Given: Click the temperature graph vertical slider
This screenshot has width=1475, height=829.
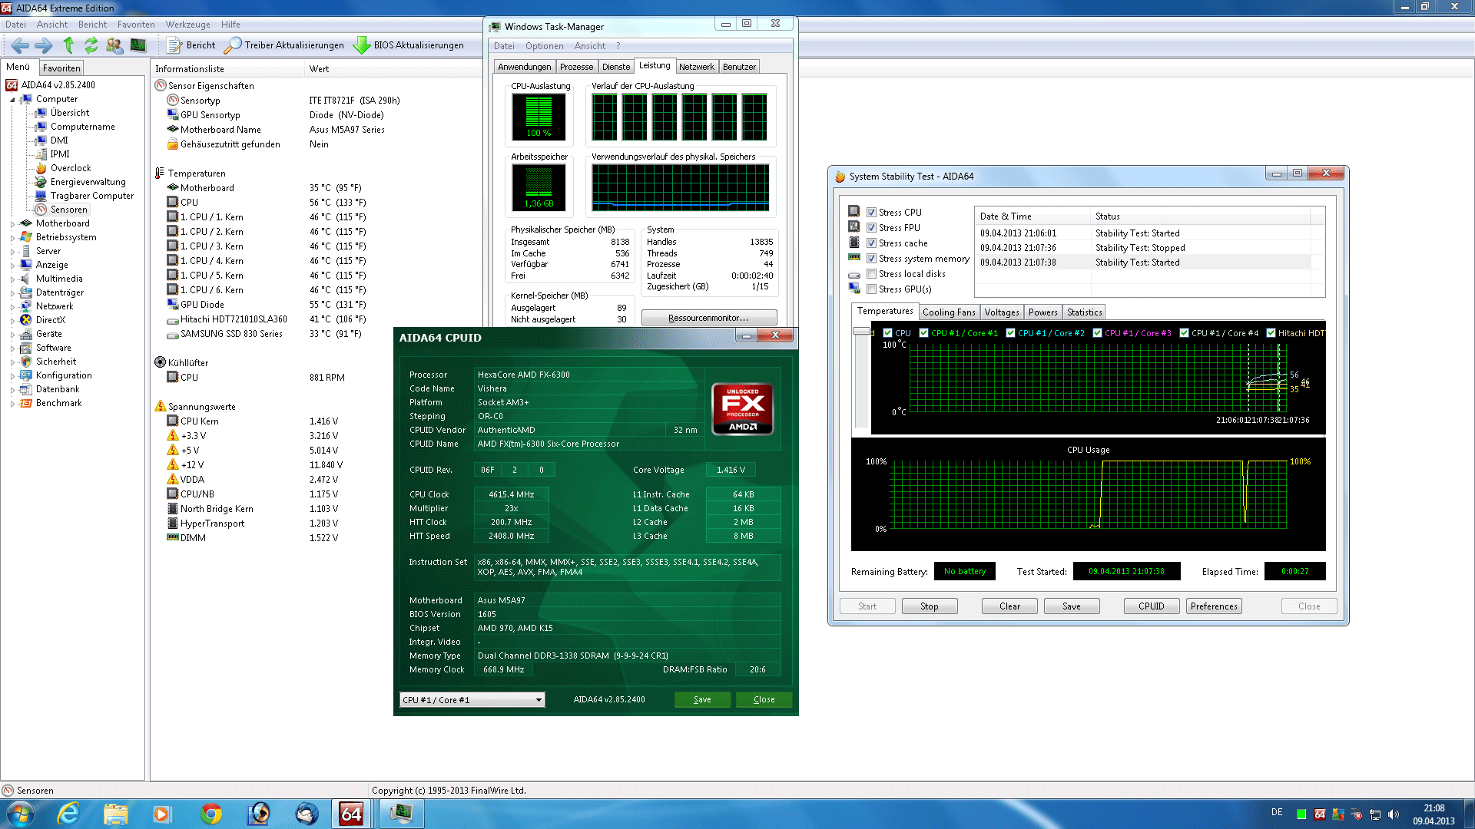Looking at the screenshot, I should point(861,332).
